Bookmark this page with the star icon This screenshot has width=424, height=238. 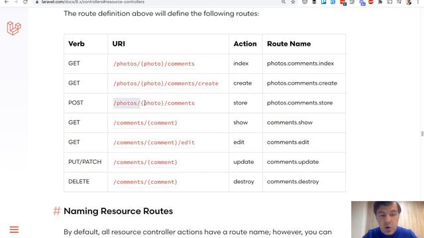293,2
